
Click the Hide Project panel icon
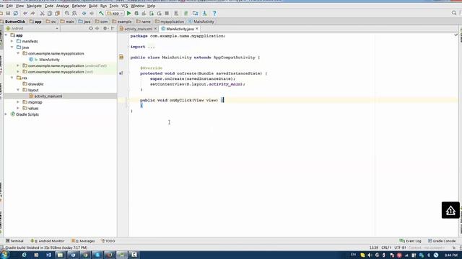click(113, 29)
